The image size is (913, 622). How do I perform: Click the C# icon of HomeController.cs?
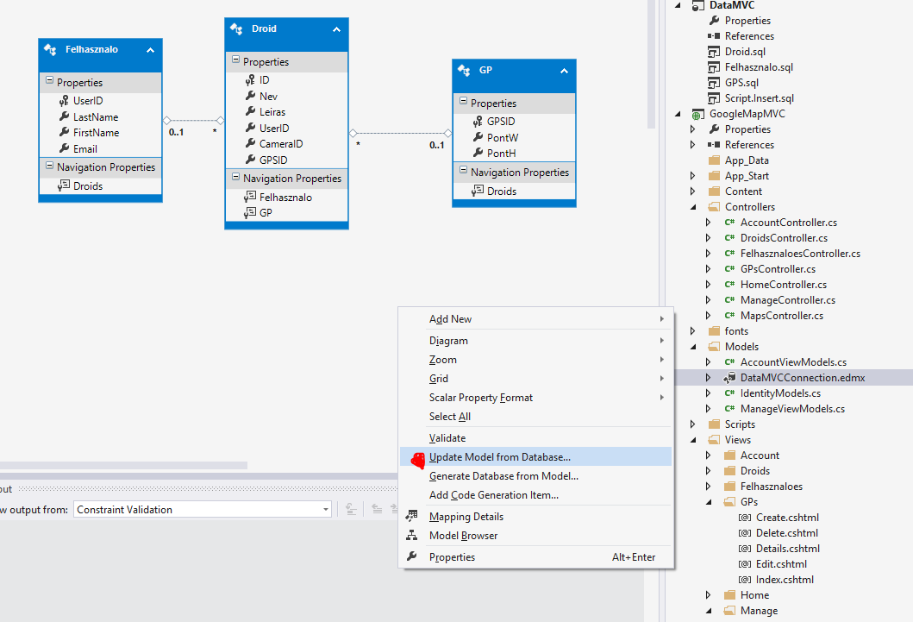pos(729,284)
